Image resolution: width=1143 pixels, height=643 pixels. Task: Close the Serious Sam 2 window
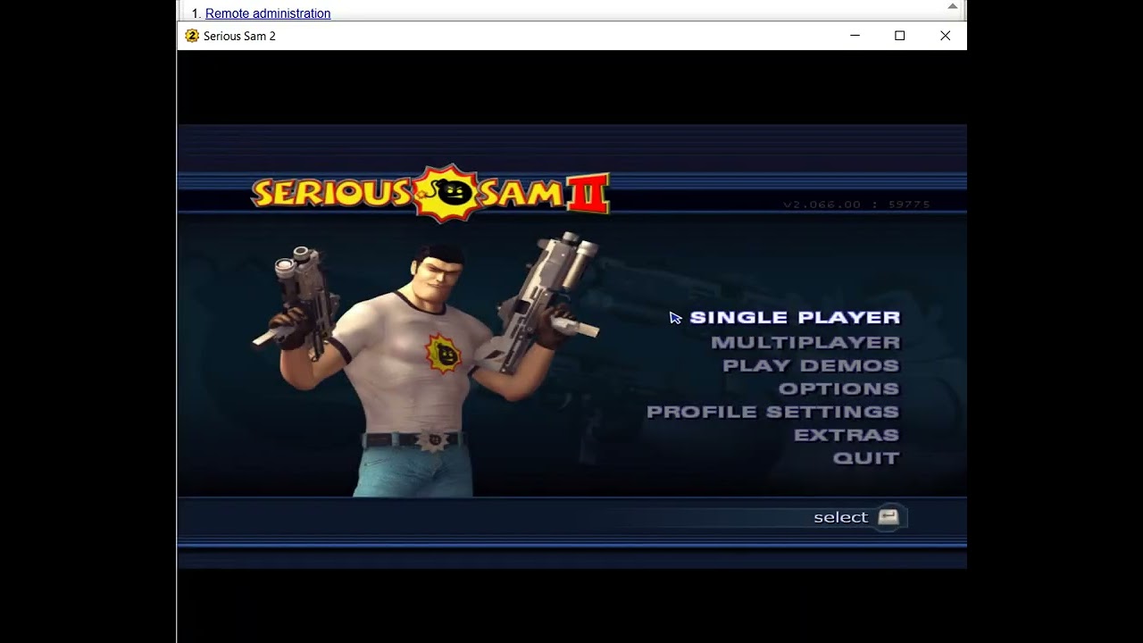tap(945, 36)
